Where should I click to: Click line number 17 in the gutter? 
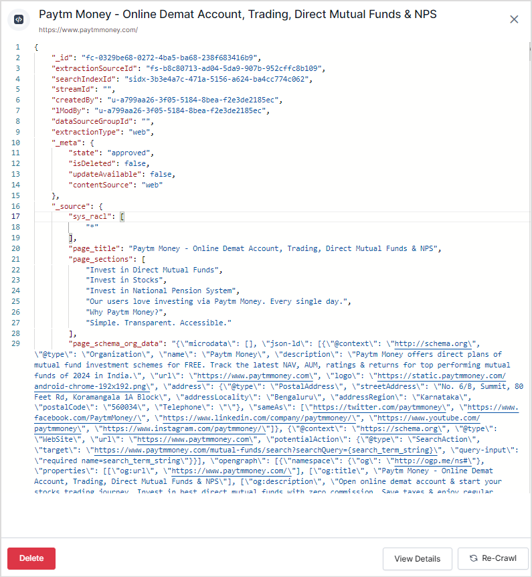tap(16, 217)
